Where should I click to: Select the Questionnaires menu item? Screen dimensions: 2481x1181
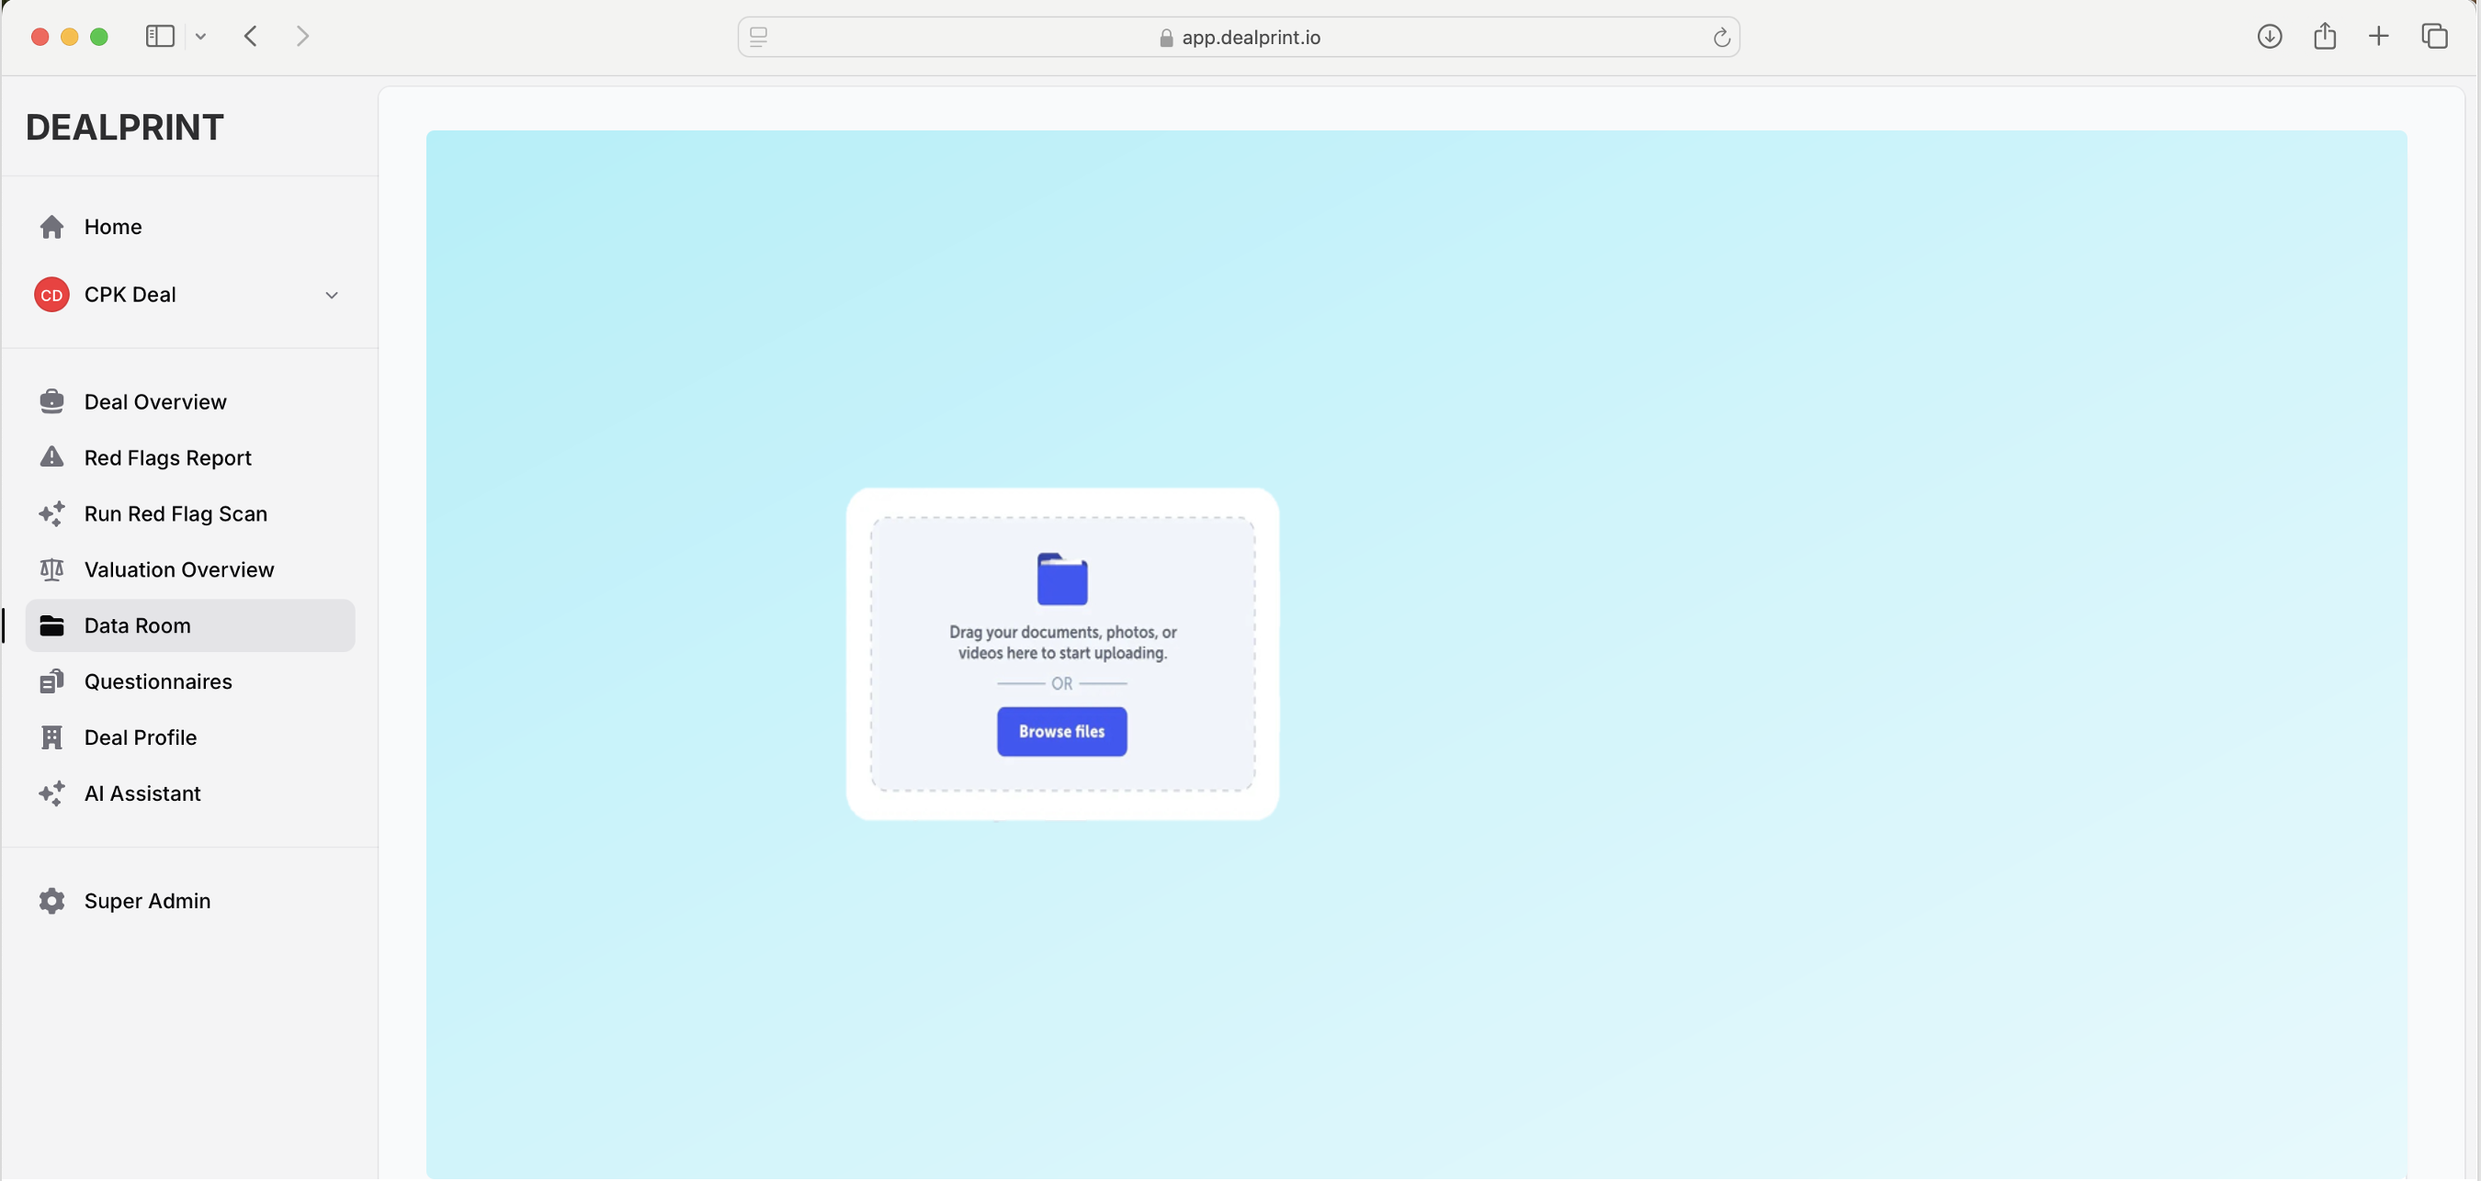[x=157, y=680]
